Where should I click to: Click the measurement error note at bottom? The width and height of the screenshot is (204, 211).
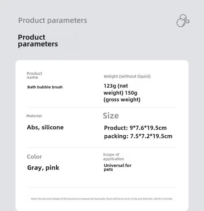[101, 199]
